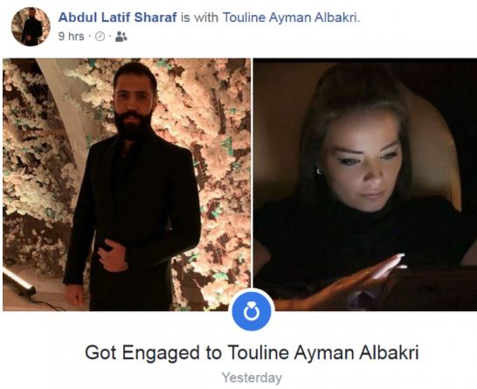Show who can see this post via people icon

121,37
